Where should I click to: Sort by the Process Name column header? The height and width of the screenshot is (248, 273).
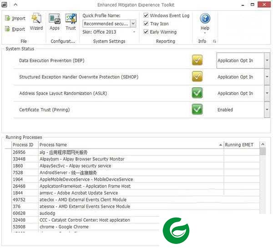coord(131,145)
